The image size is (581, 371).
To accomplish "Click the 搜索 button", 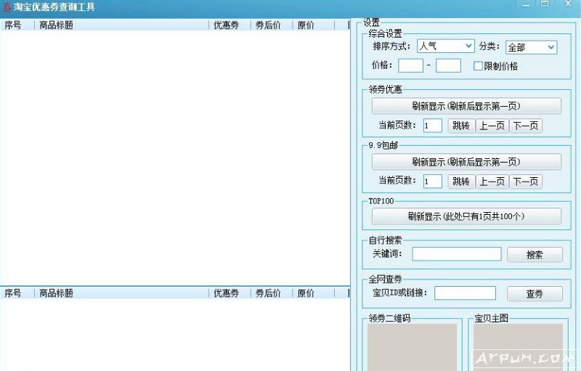I will 535,254.
